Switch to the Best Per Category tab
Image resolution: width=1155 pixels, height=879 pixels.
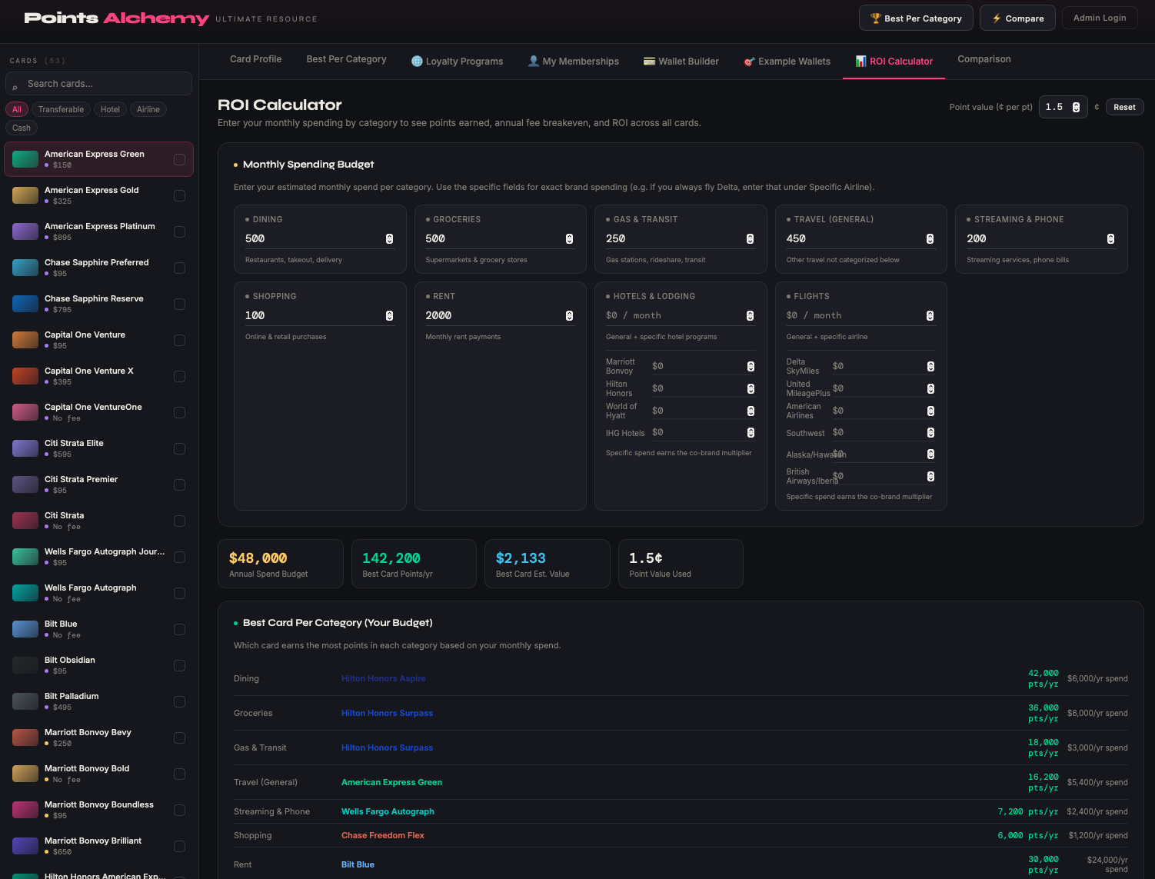tap(346, 59)
